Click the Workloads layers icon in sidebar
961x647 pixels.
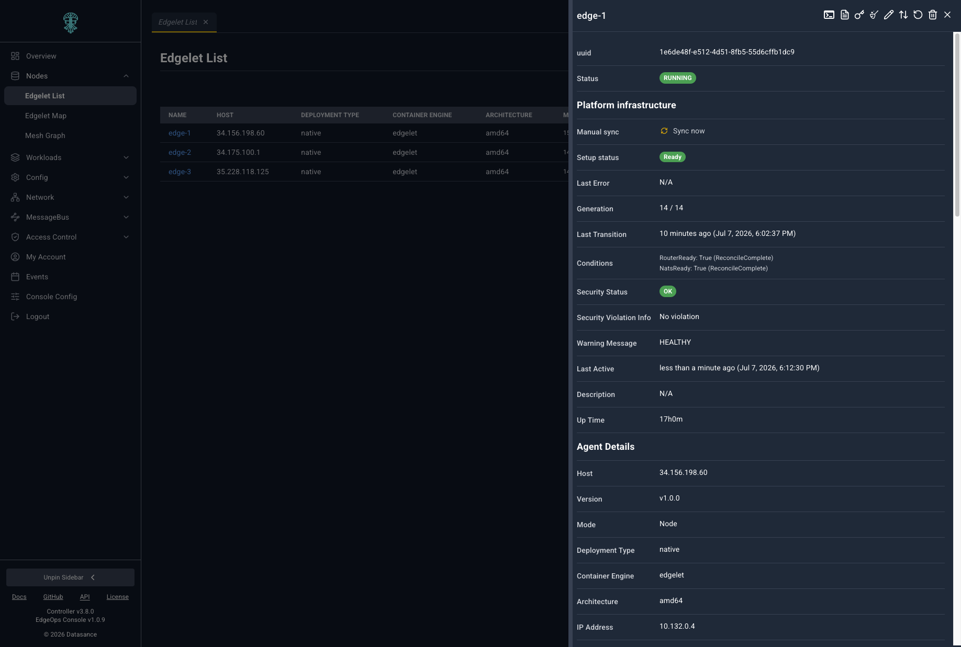(x=15, y=157)
